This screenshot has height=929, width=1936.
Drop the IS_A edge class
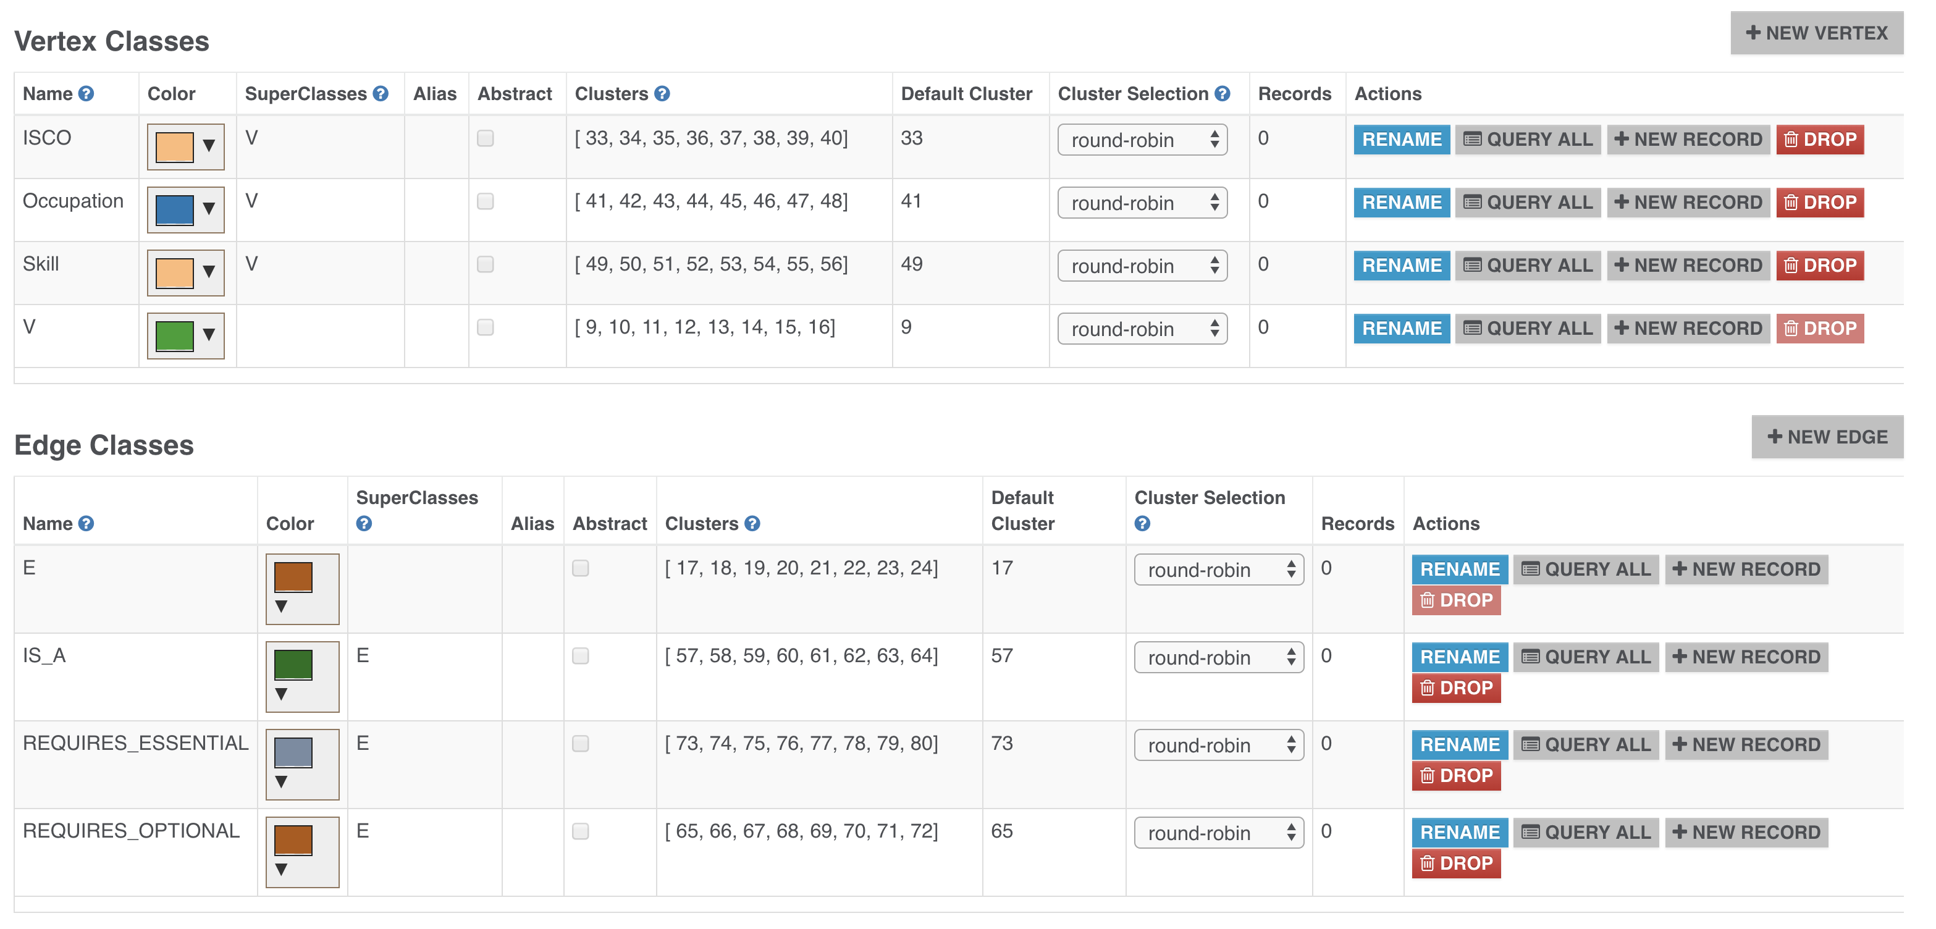[1456, 689]
